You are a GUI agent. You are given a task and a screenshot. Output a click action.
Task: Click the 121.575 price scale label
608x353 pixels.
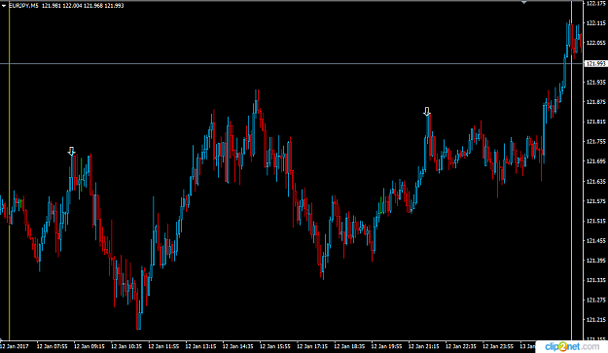click(x=596, y=201)
